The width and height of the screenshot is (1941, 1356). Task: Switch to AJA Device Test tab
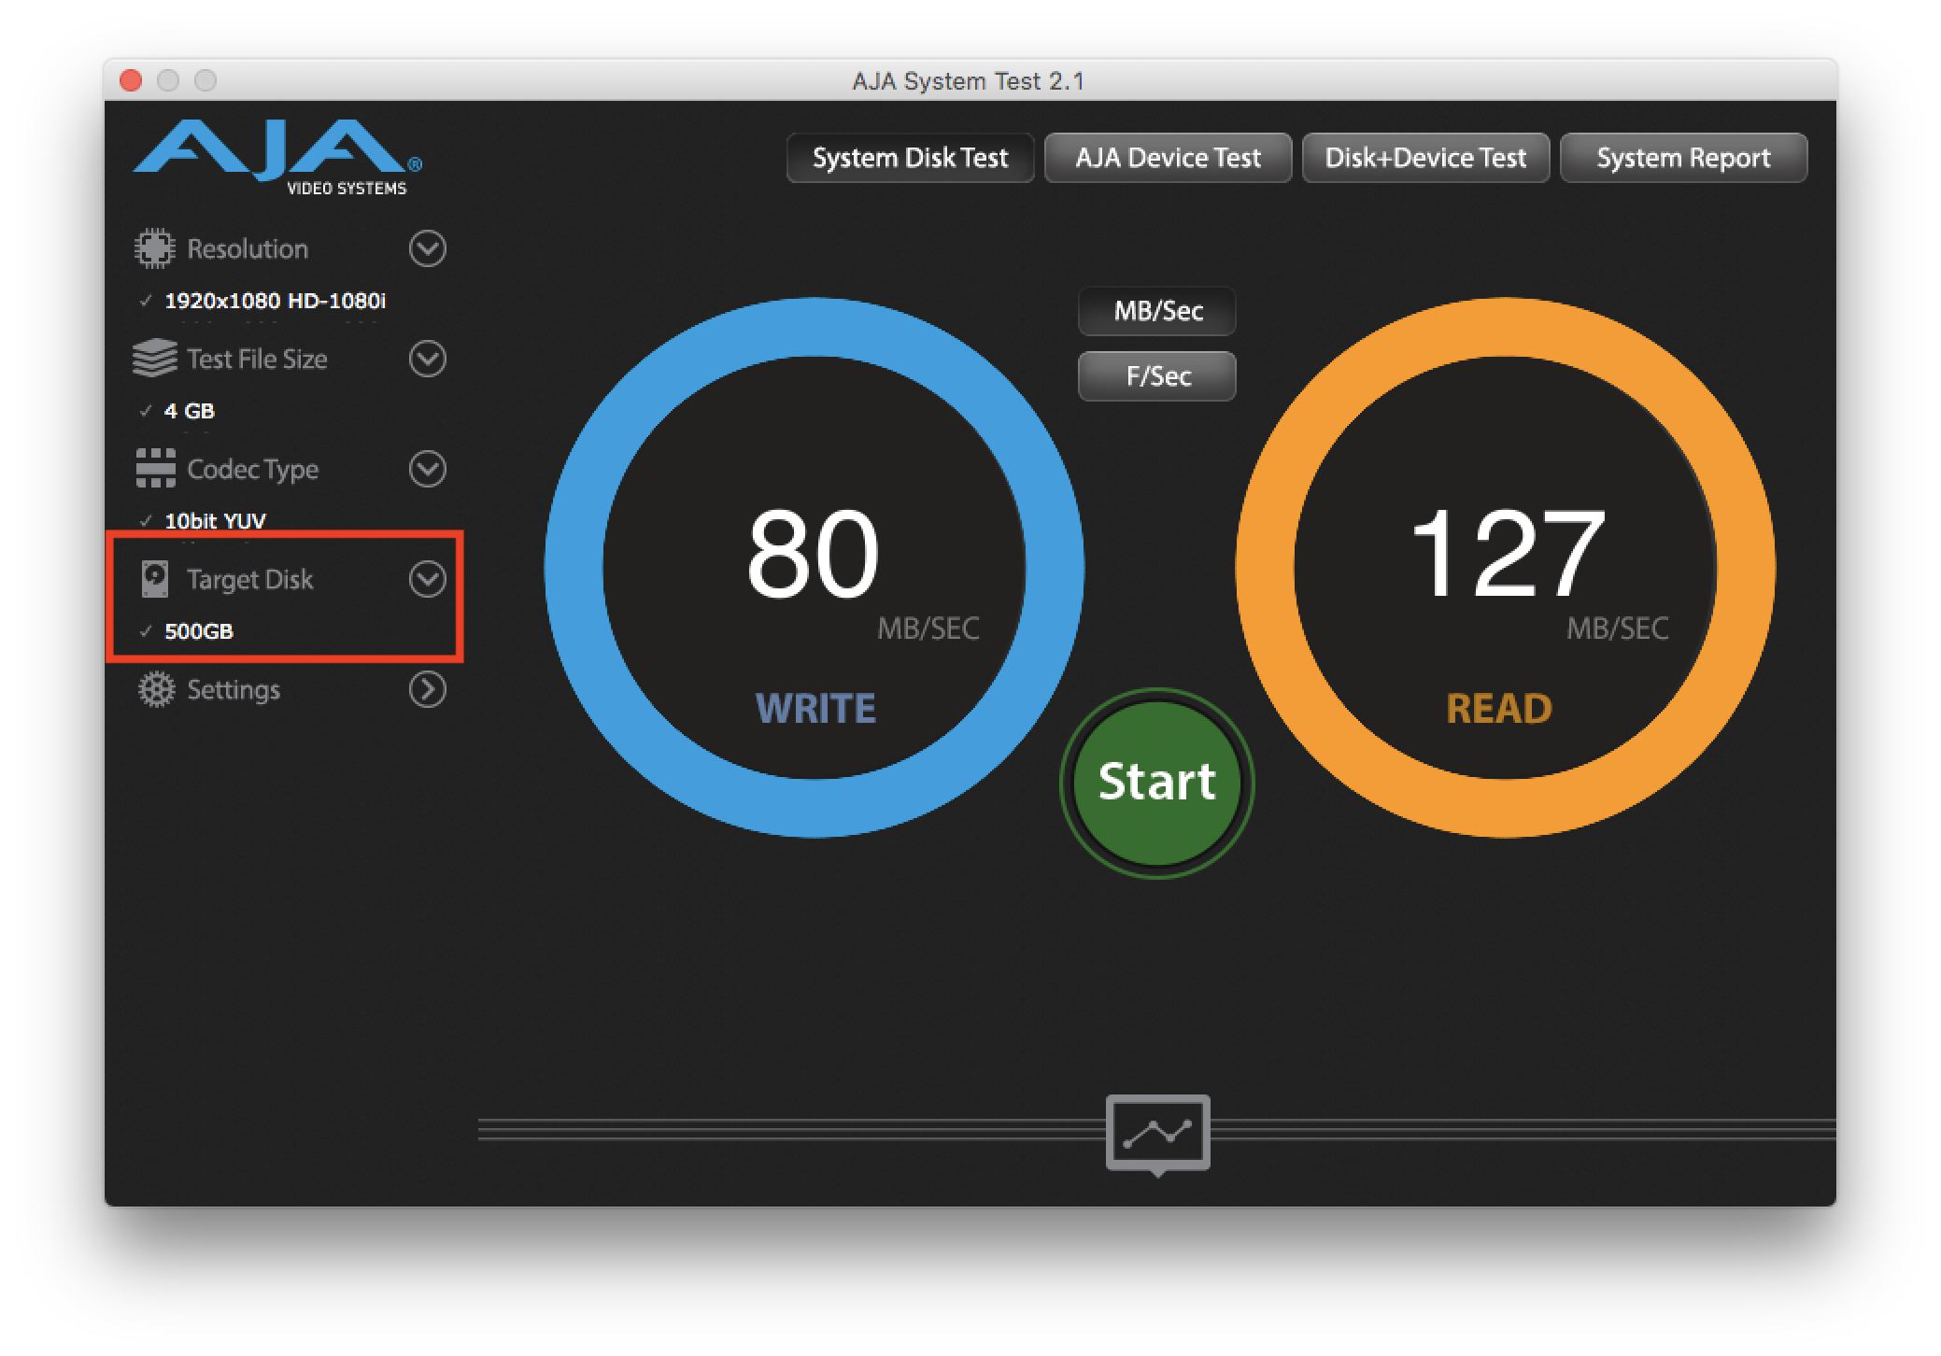(1168, 158)
